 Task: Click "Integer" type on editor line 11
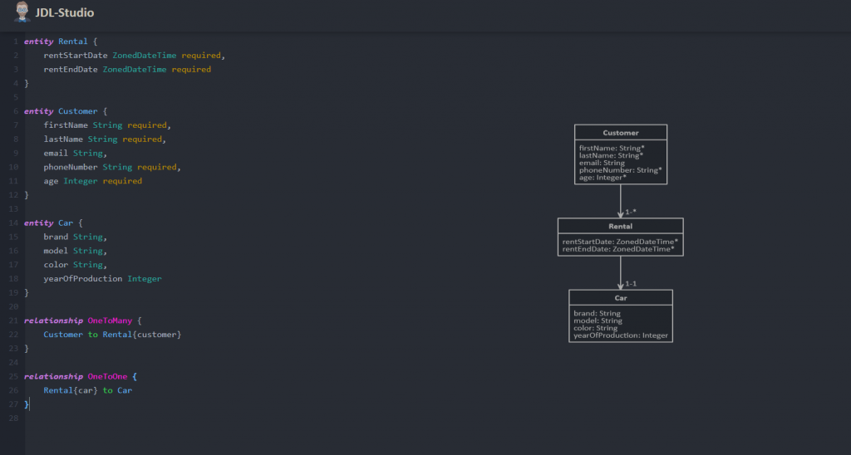pyautogui.click(x=81, y=181)
